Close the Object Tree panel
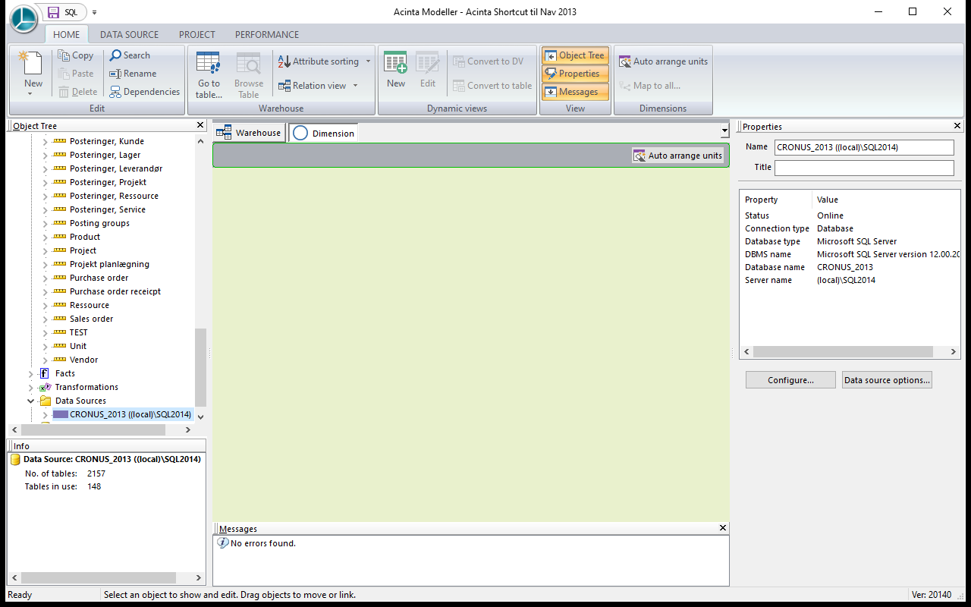 200,125
